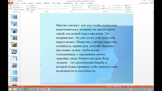Start slide show from the status bar icon
The width and height of the screenshot is (162, 91).
[134, 86]
